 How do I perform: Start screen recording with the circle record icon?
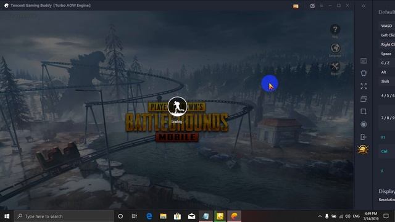pos(364,125)
